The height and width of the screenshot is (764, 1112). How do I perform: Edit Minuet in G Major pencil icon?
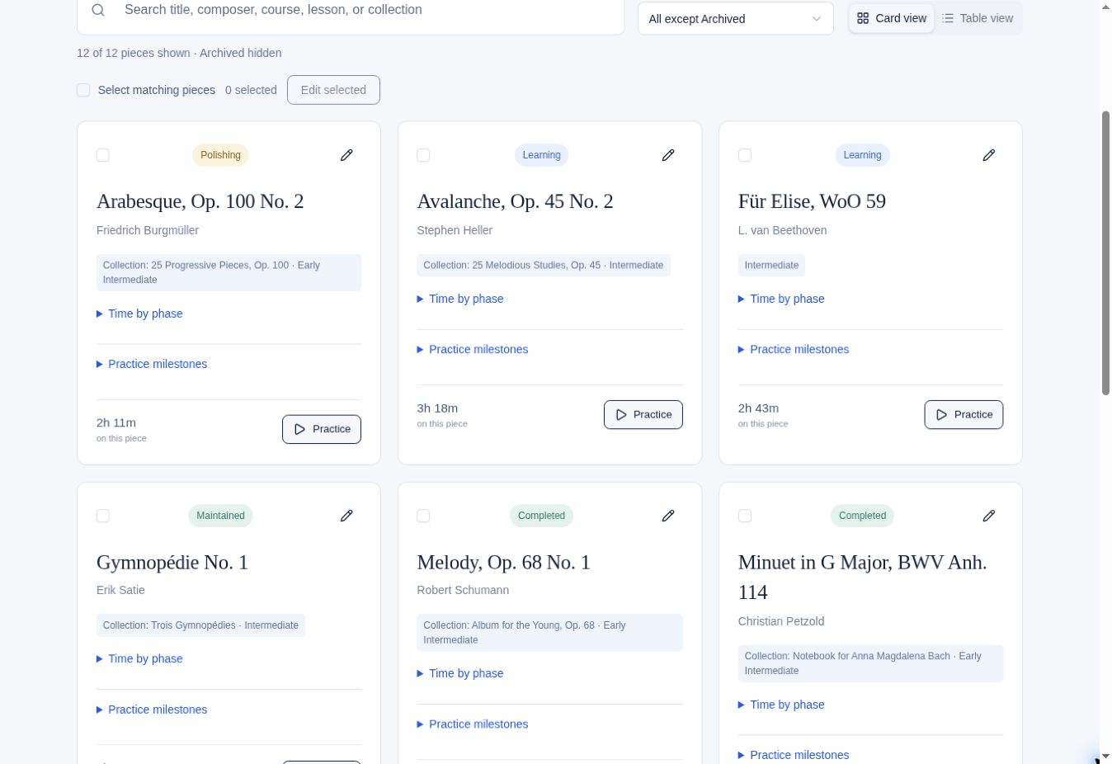click(x=989, y=516)
